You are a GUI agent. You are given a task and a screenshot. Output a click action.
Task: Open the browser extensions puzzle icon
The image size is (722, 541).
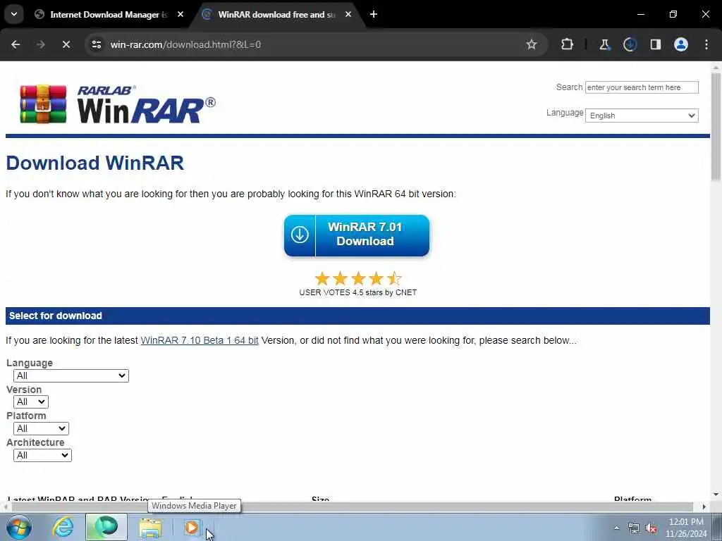tap(568, 44)
